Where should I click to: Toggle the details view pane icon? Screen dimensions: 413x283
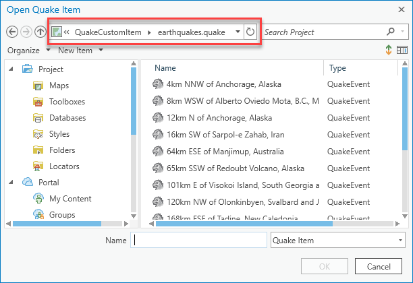coord(402,51)
